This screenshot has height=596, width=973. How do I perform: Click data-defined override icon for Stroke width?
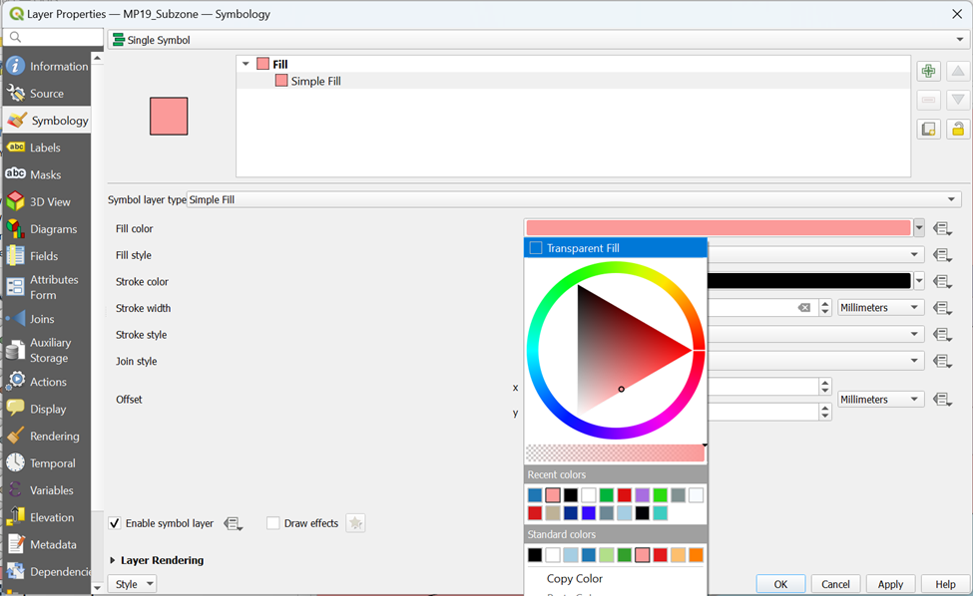point(942,308)
